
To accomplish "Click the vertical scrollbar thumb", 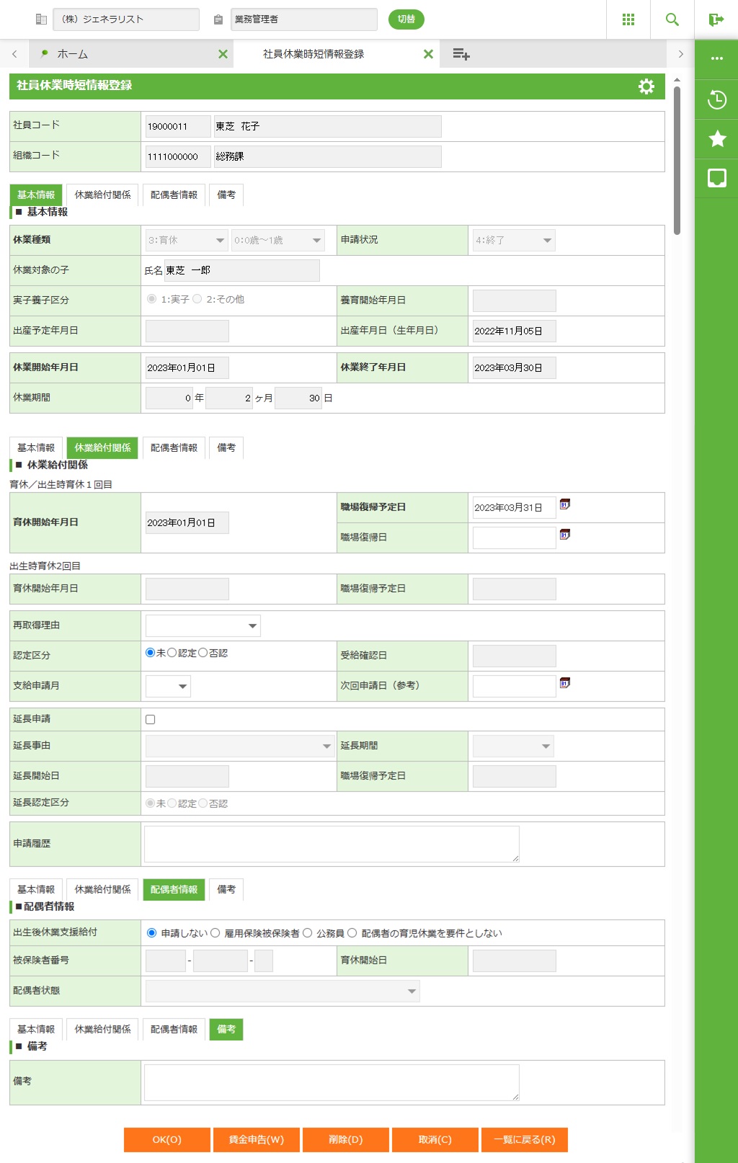I will pyautogui.click(x=677, y=161).
